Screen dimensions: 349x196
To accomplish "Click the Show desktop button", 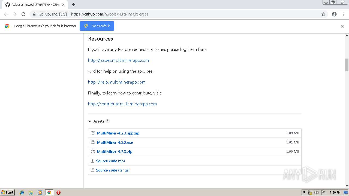I will pos(346,192).
